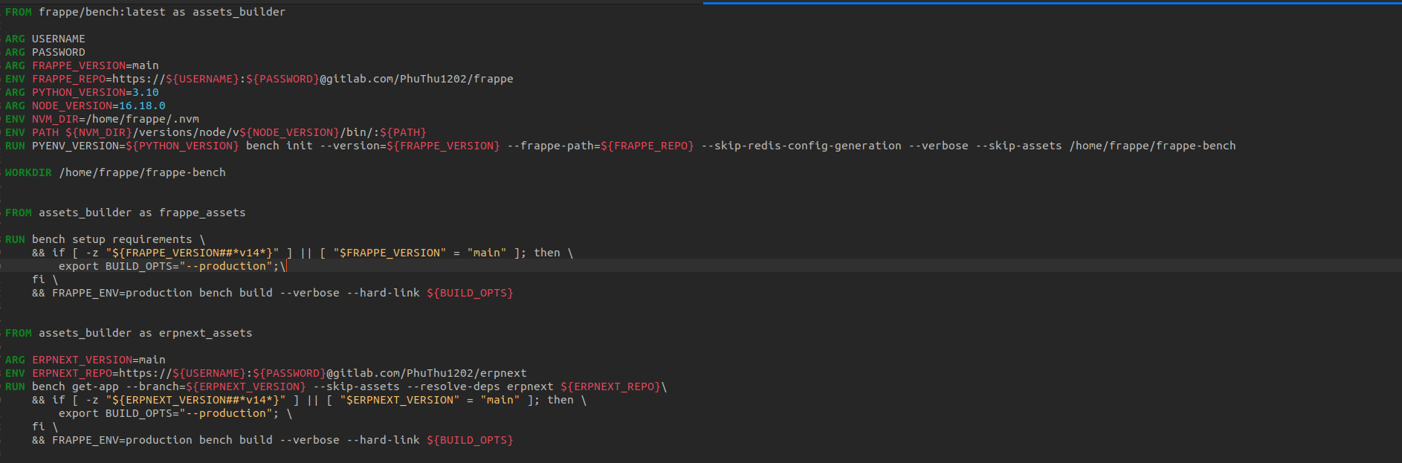Viewport: 1402px width, 463px height.
Task: Click the ERPNEXT_VERSION=main argument
Action: (x=98, y=360)
